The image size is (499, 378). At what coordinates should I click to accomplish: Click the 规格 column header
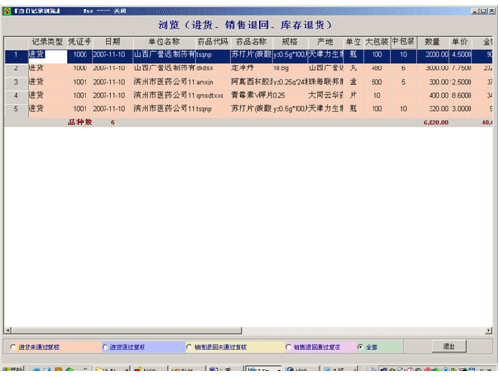click(x=290, y=42)
